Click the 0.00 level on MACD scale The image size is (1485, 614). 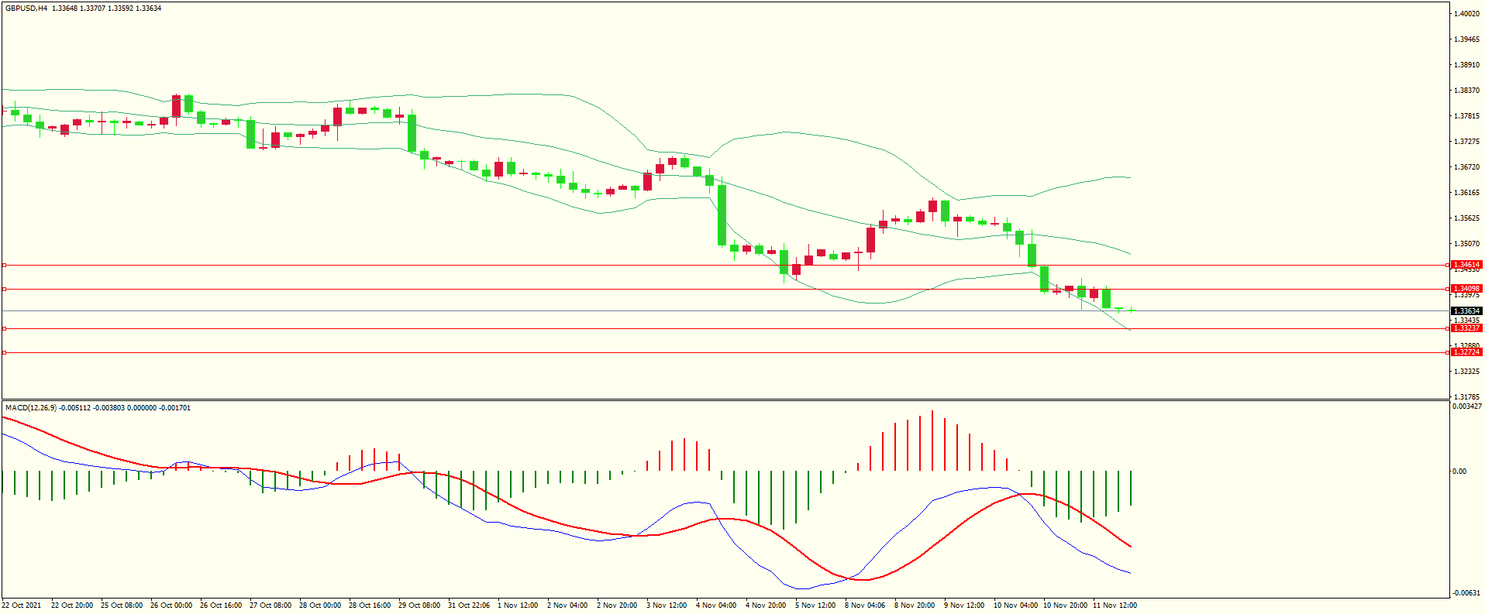pos(1459,471)
